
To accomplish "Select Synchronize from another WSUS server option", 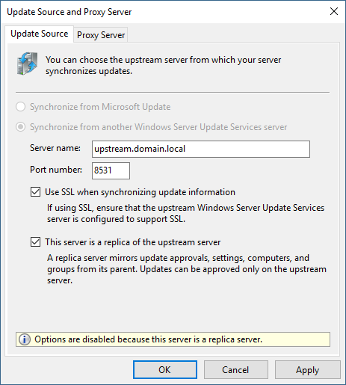I will [x=21, y=127].
